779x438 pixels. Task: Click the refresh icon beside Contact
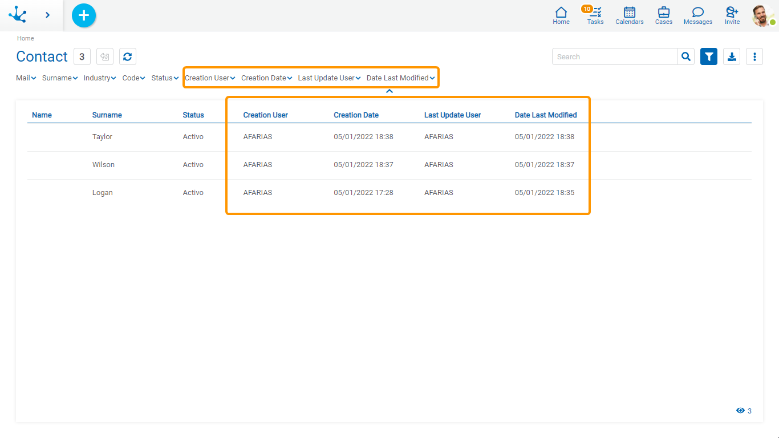[128, 56]
